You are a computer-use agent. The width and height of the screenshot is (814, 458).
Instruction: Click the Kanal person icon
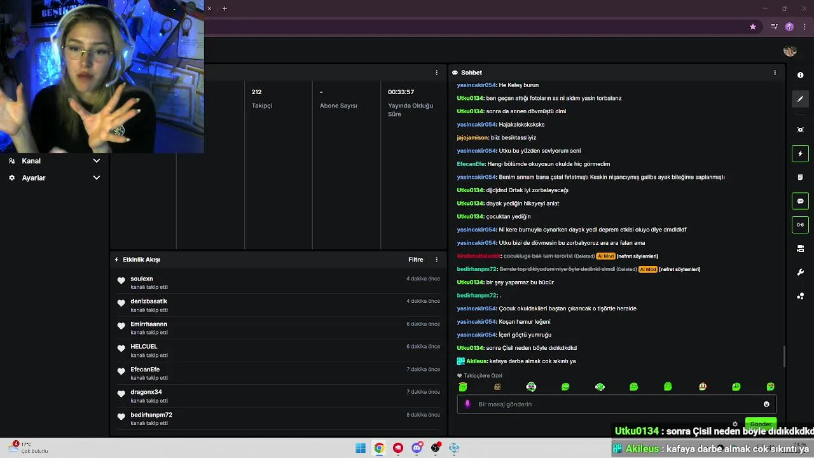coord(11,161)
